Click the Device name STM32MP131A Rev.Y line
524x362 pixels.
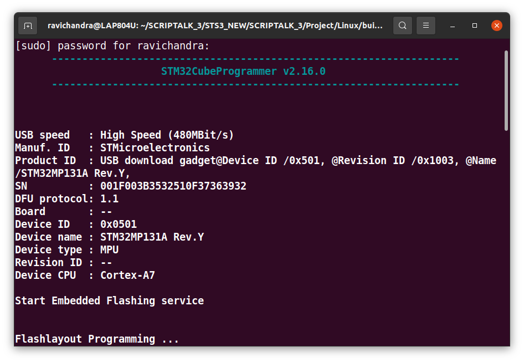click(x=109, y=237)
